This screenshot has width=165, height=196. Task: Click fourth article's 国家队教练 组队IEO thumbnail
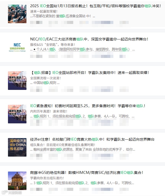17,114
